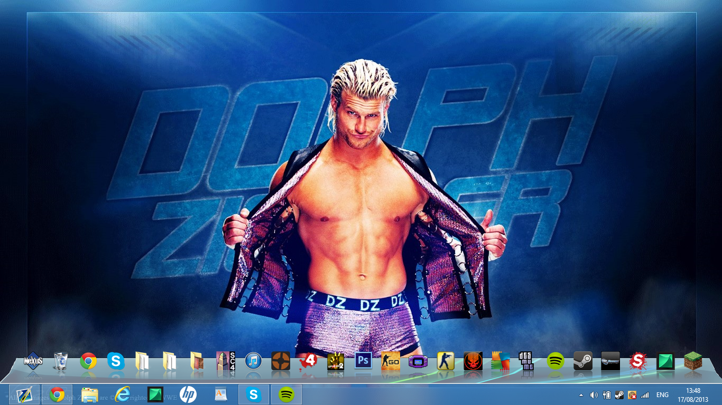Viewport: 722px width, 405px height.
Task: Click the HP icon on the taskbar
Action: [188, 394]
